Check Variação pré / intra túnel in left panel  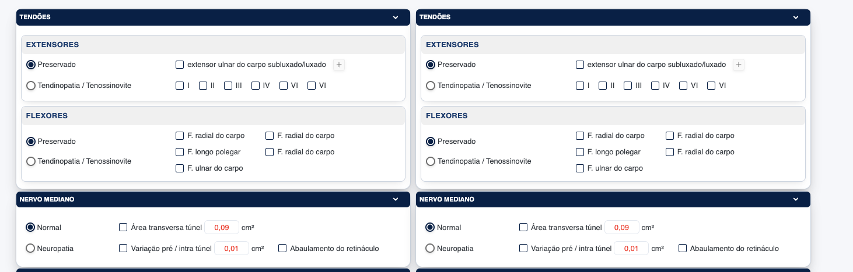click(x=123, y=249)
